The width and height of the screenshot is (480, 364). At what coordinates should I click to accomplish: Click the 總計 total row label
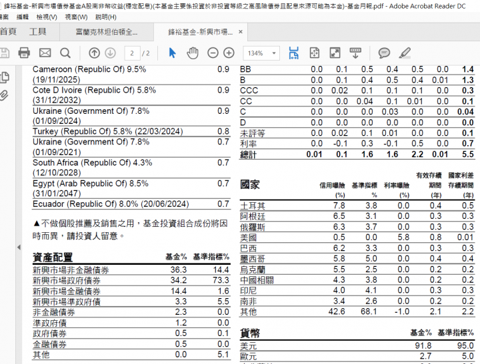[248, 154]
